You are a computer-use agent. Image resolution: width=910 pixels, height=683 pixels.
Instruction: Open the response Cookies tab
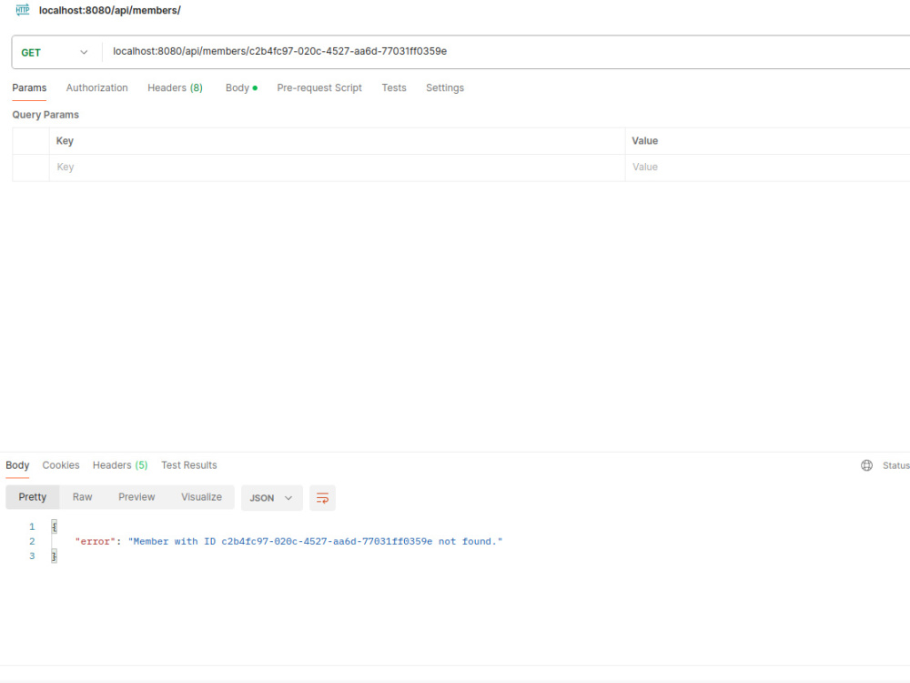tap(61, 465)
